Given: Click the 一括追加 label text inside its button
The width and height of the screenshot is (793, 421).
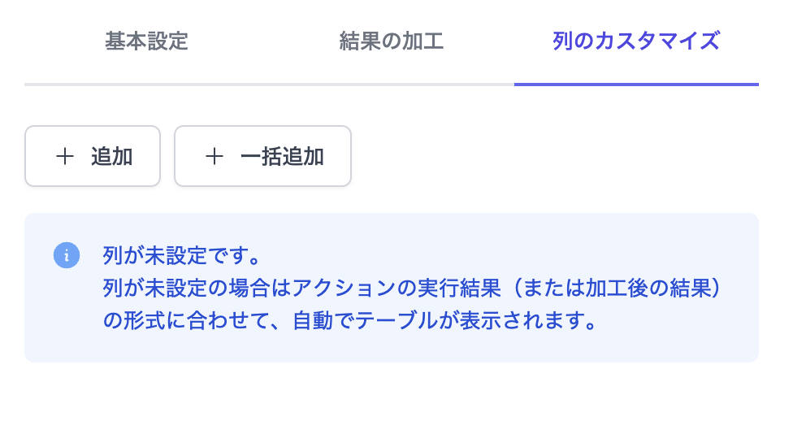Looking at the screenshot, I should pos(283,157).
